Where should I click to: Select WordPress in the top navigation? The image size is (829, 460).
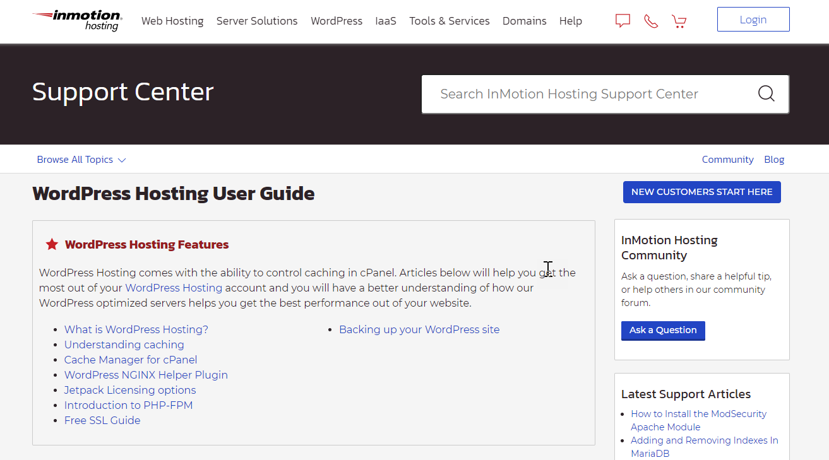(x=337, y=21)
